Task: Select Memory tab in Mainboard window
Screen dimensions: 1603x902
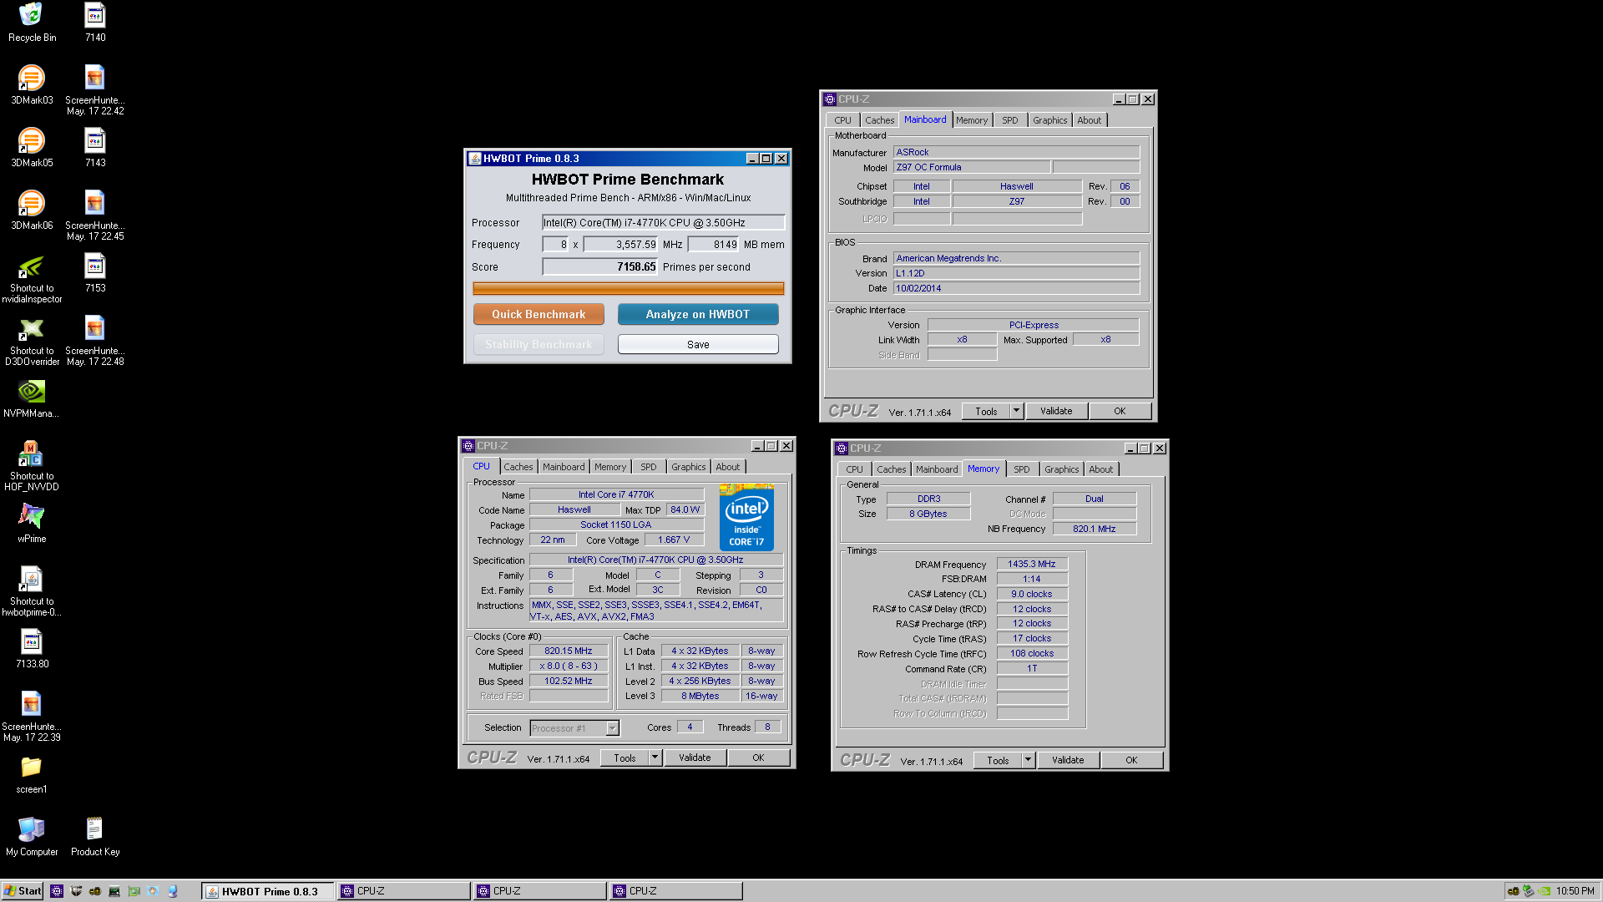Action: pyautogui.click(x=971, y=120)
